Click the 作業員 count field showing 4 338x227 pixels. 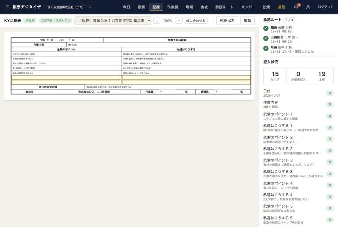(168, 92)
